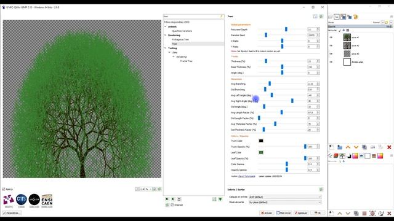Click the remove fave icon below filter list
394x221 pixels.
click(x=173, y=199)
